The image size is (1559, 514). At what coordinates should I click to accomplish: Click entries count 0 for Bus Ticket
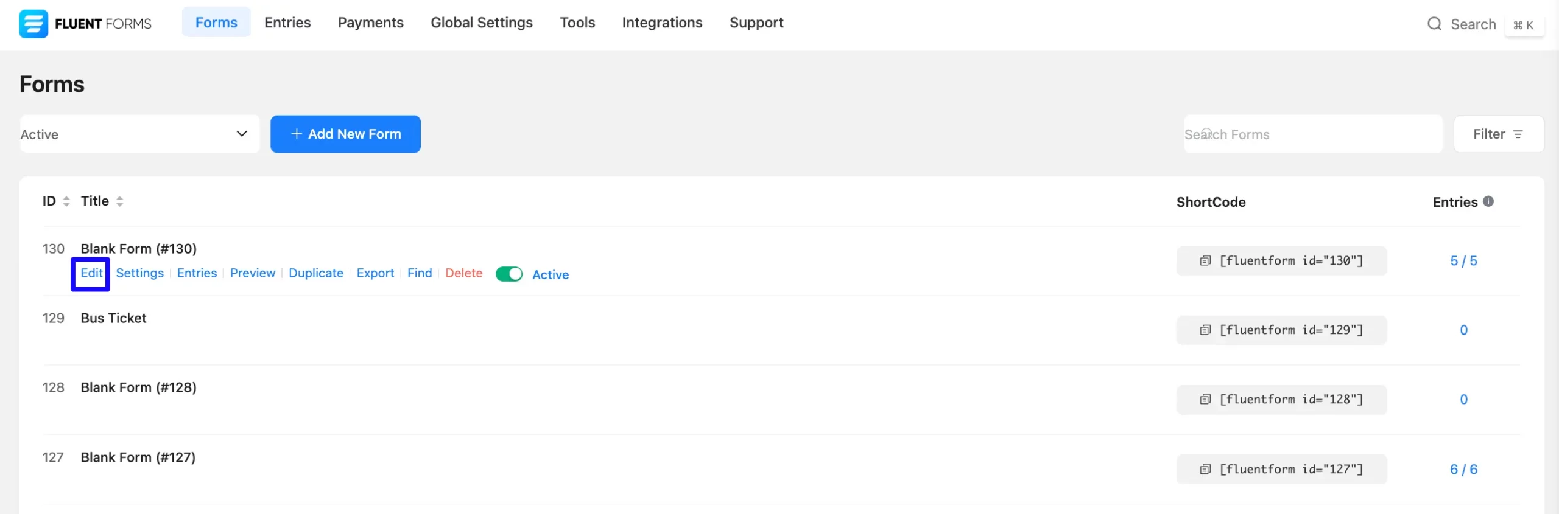click(1463, 330)
